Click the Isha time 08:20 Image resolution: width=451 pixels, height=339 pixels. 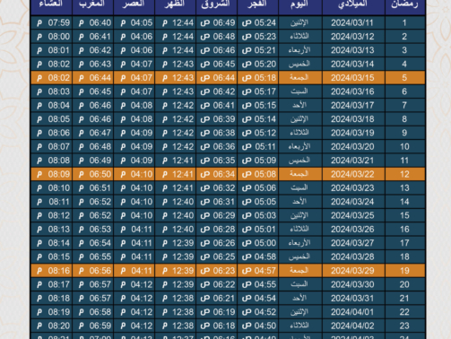click(x=51, y=326)
